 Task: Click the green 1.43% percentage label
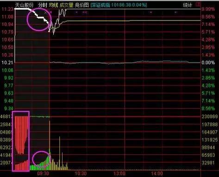208,70
